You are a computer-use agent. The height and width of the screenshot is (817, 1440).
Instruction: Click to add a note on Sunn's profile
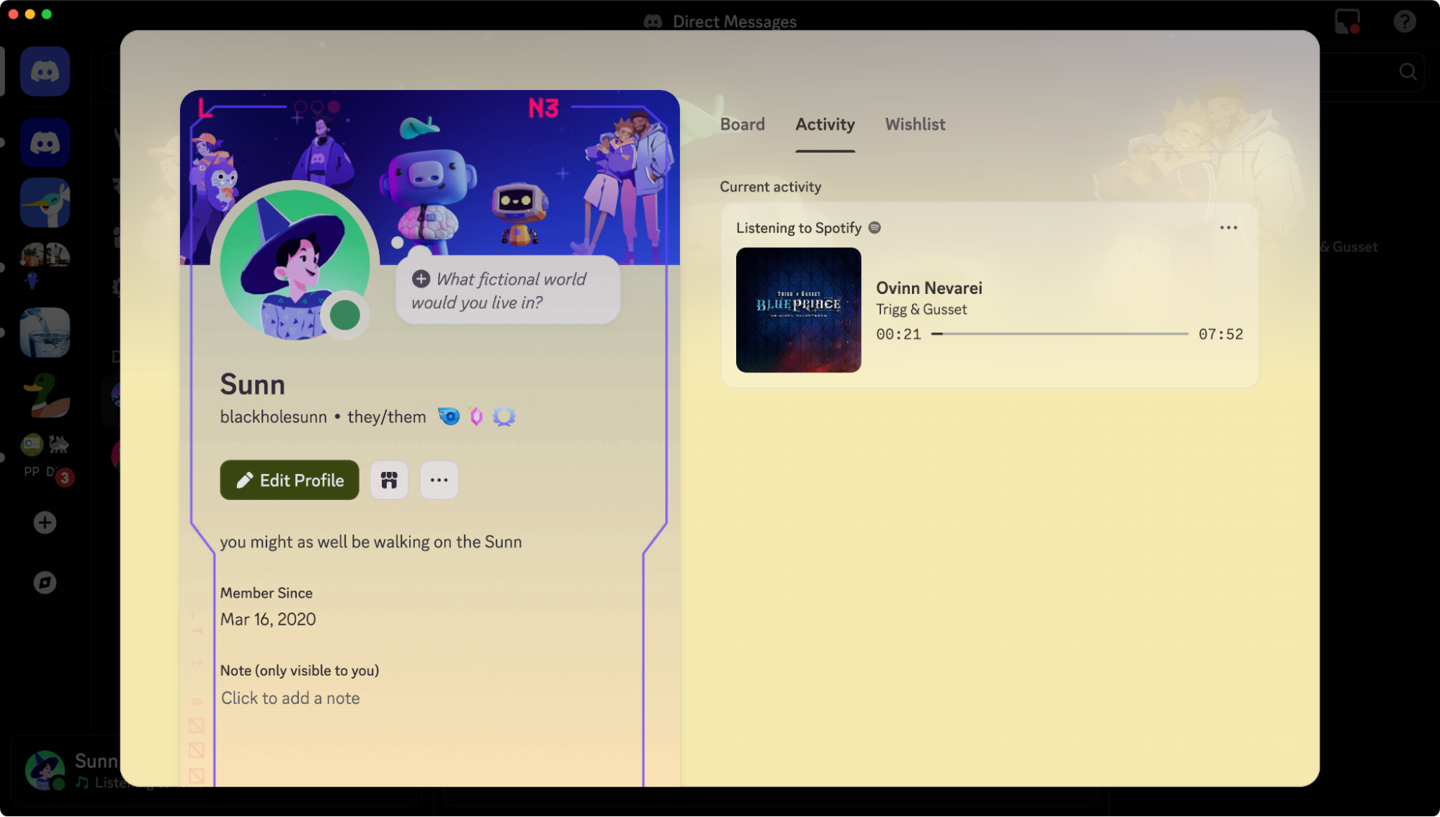(290, 697)
